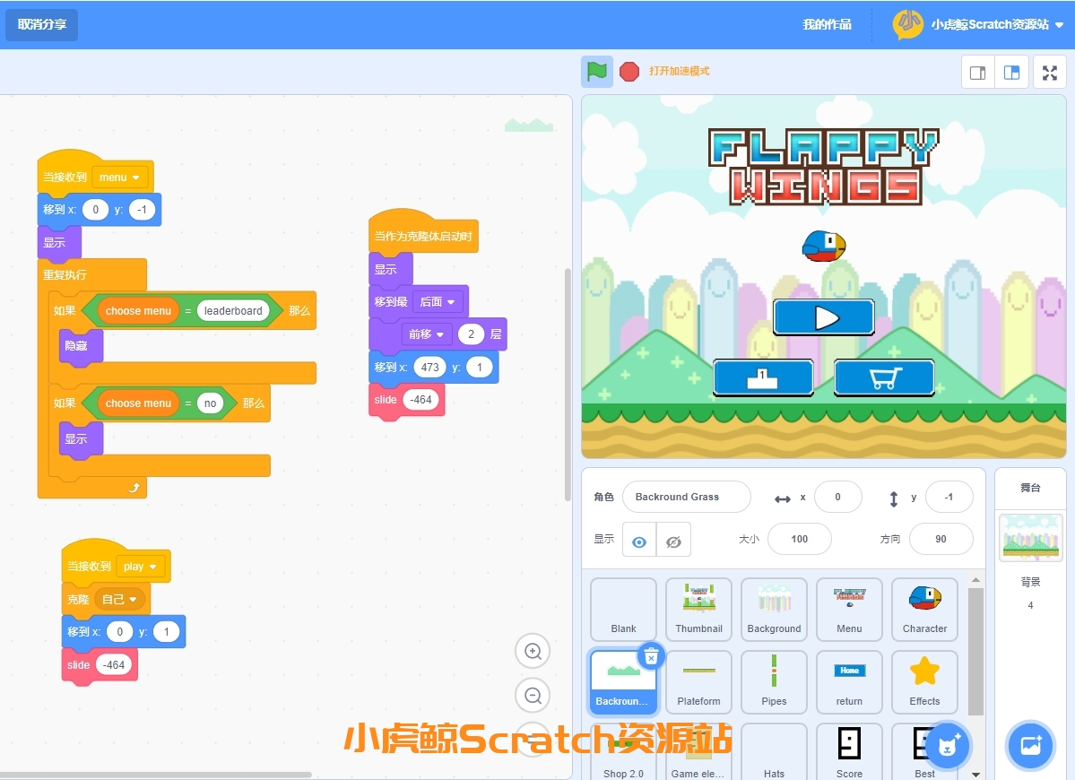Image resolution: width=1075 pixels, height=780 pixels.
Task: Click the shop cart button on the stage
Action: pyautogui.click(x=884, y=377)
